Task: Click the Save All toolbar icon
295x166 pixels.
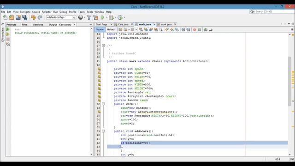Action: coord(25,18)
